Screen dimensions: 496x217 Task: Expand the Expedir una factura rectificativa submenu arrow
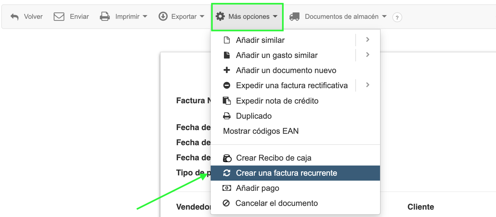pyautogui.click(x=367, y=85)
